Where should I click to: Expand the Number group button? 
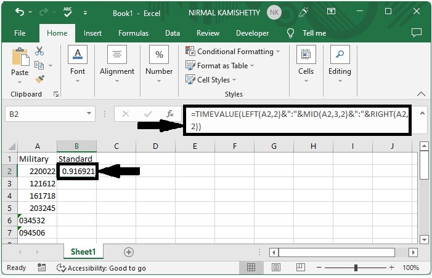[159, 65]
